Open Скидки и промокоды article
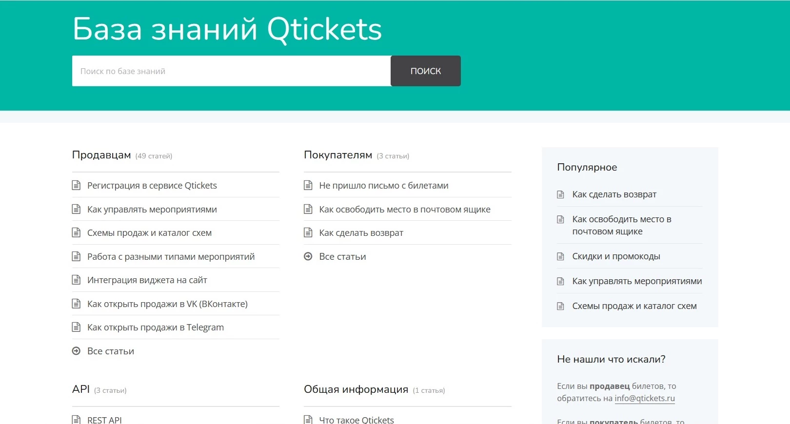This screenshot has width=790, height=424. (616, 256)
